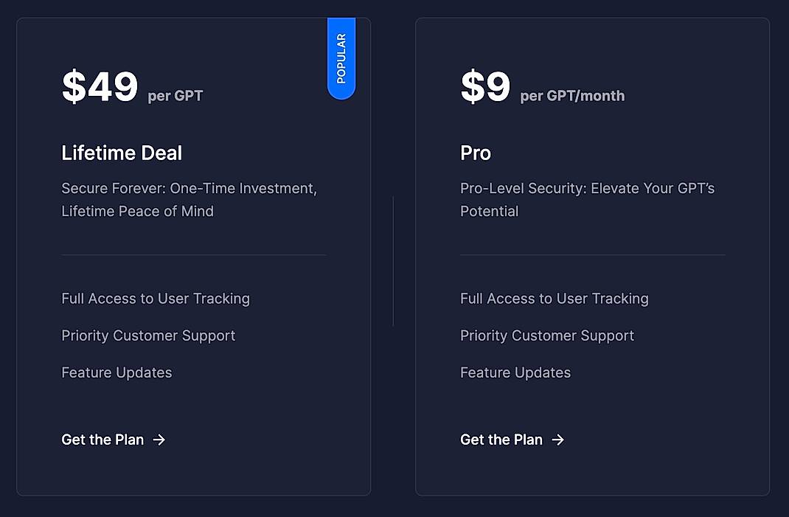Click the divider line under Pro description
Image resolution: width=789 pixels, height=517 pixels.
[x=592, y=255]
